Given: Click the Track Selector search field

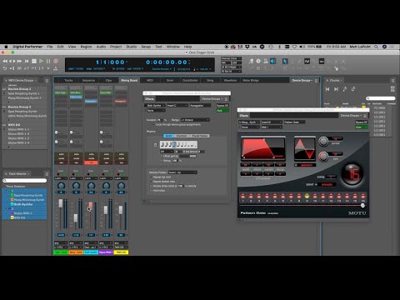Looking at the screenshot, I should pyautogui.click(x=25, y=181).
